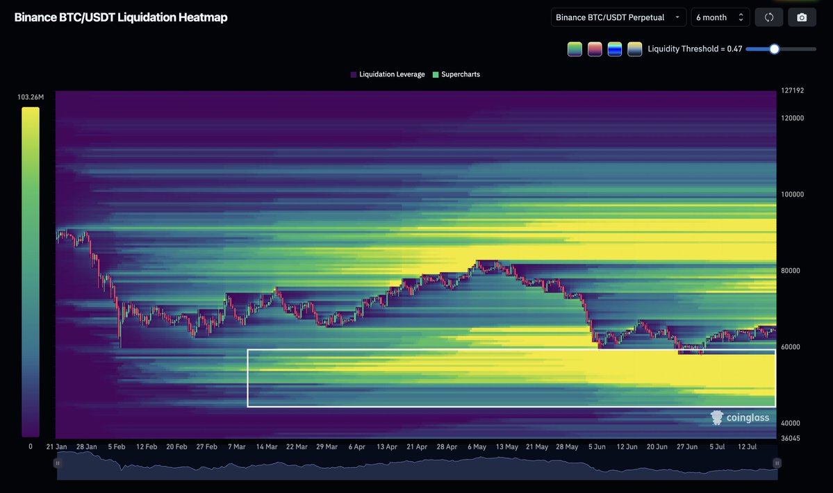Open the Binance BTC/USDT Perpetual dropdown
833x493 pixels.
[x=618, y=17]
